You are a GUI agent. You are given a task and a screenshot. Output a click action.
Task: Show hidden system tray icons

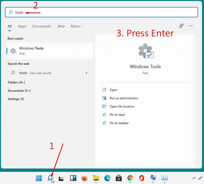(x=194, y=178)
